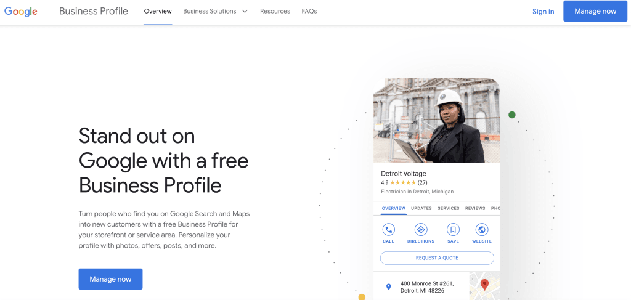This screenshot has width=631, height=300.
Task: Click Electrician in Detroit, Michigan text
Action: (417, 192)
